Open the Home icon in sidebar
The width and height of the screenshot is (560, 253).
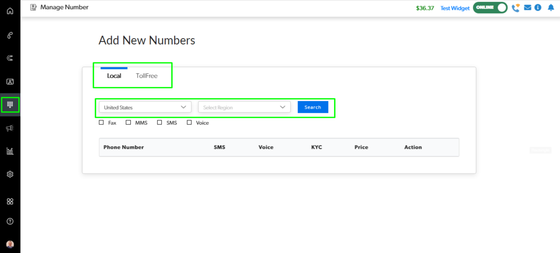(x=10, y=11)
